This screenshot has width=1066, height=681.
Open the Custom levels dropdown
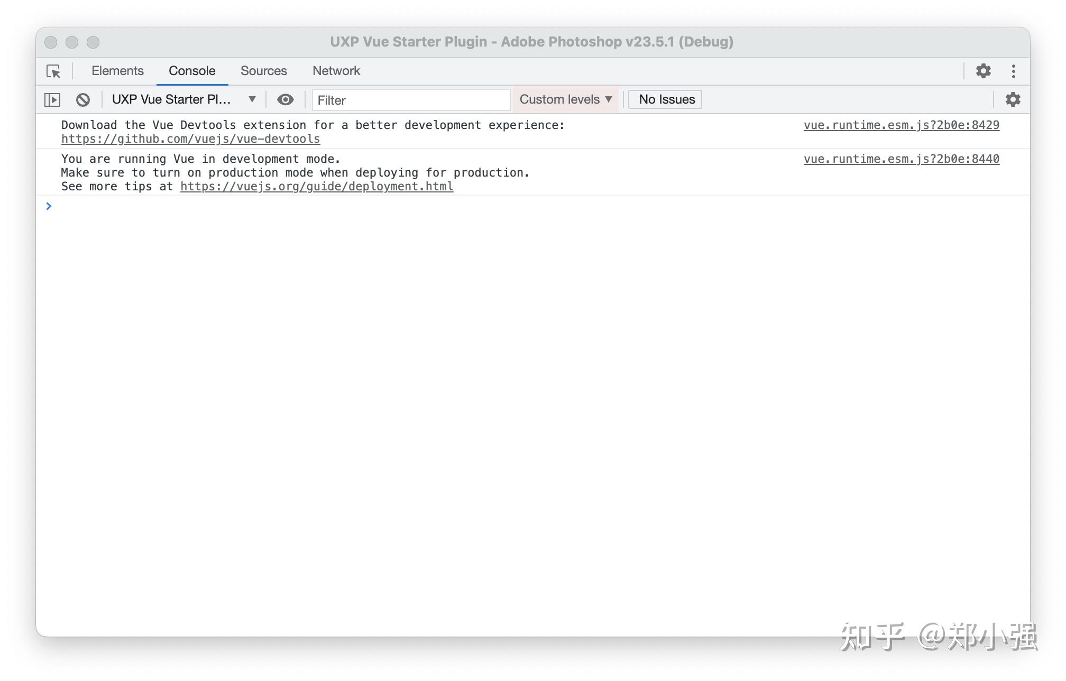point(565,99)
